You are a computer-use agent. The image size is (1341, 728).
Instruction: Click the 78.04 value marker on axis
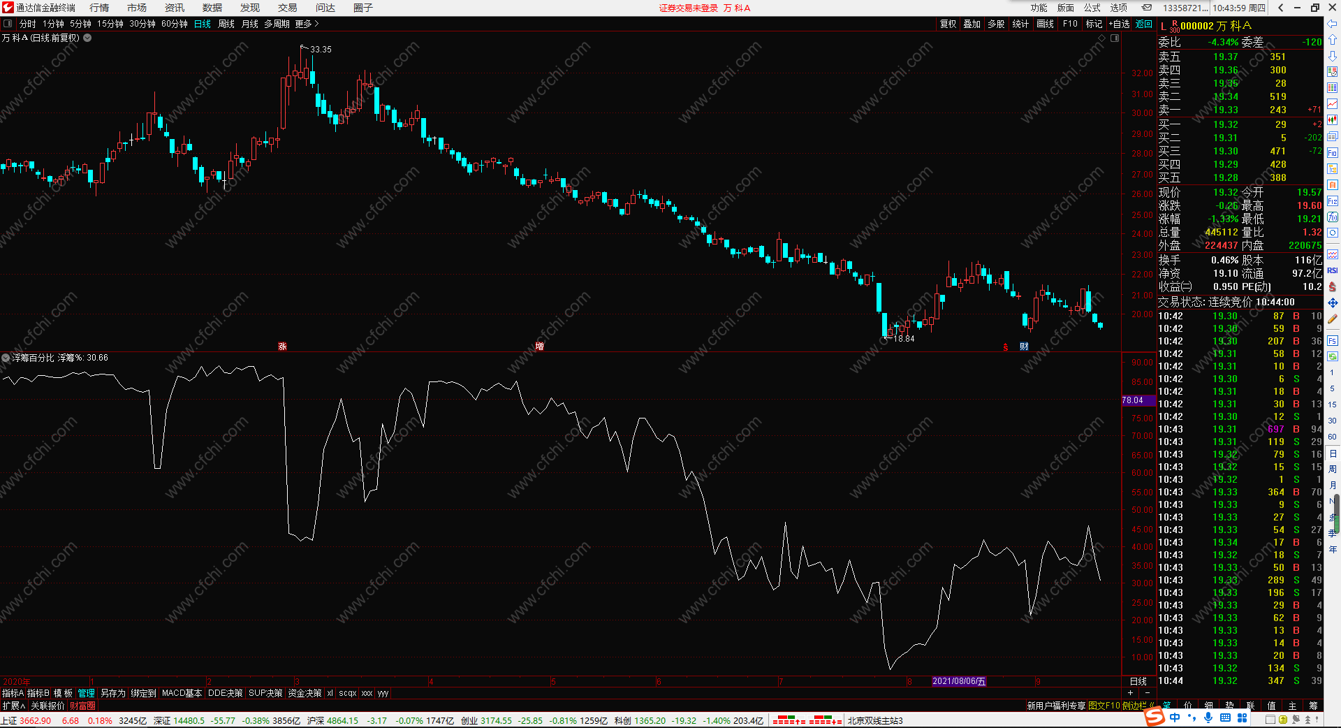(1138, 400)
